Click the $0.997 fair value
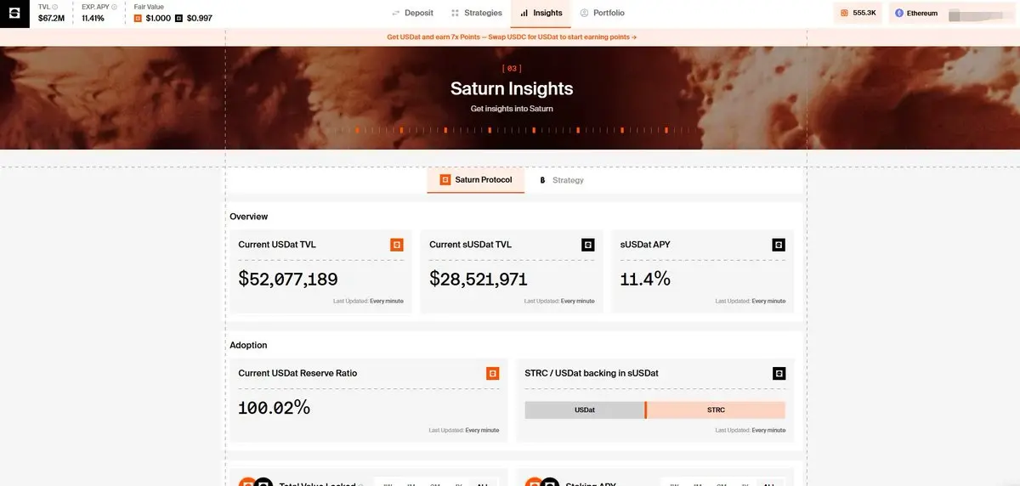The image size is (1020, 486). click(200, 18)
